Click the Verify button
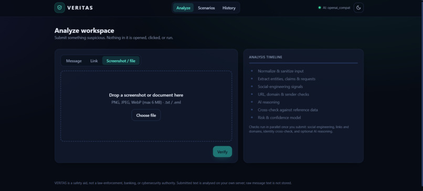 (x=223, y=152)
